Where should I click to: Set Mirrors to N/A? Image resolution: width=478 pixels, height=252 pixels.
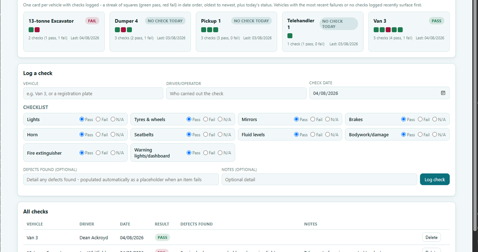tap(327, 119)
